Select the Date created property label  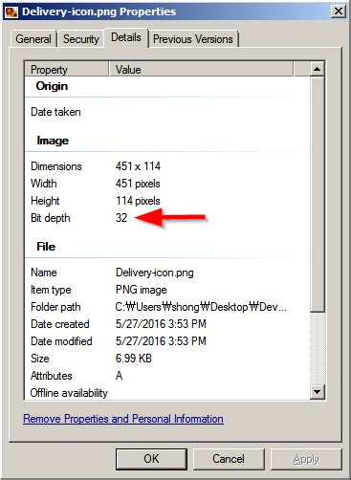point(60,324)
